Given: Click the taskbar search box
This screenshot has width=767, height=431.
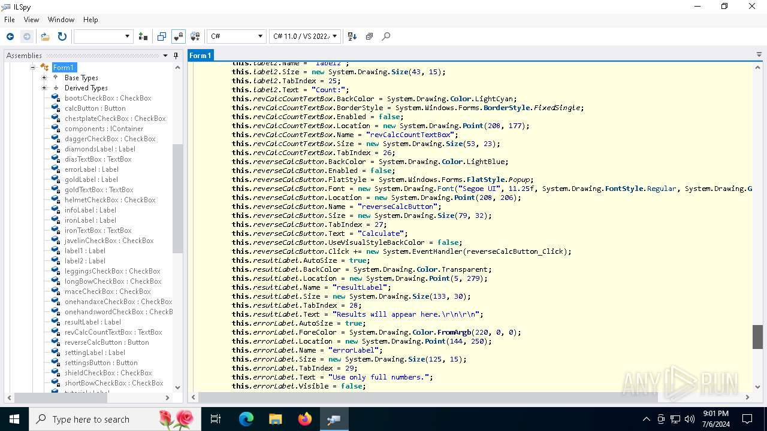Looking at the screenshot, I should 115,419.
